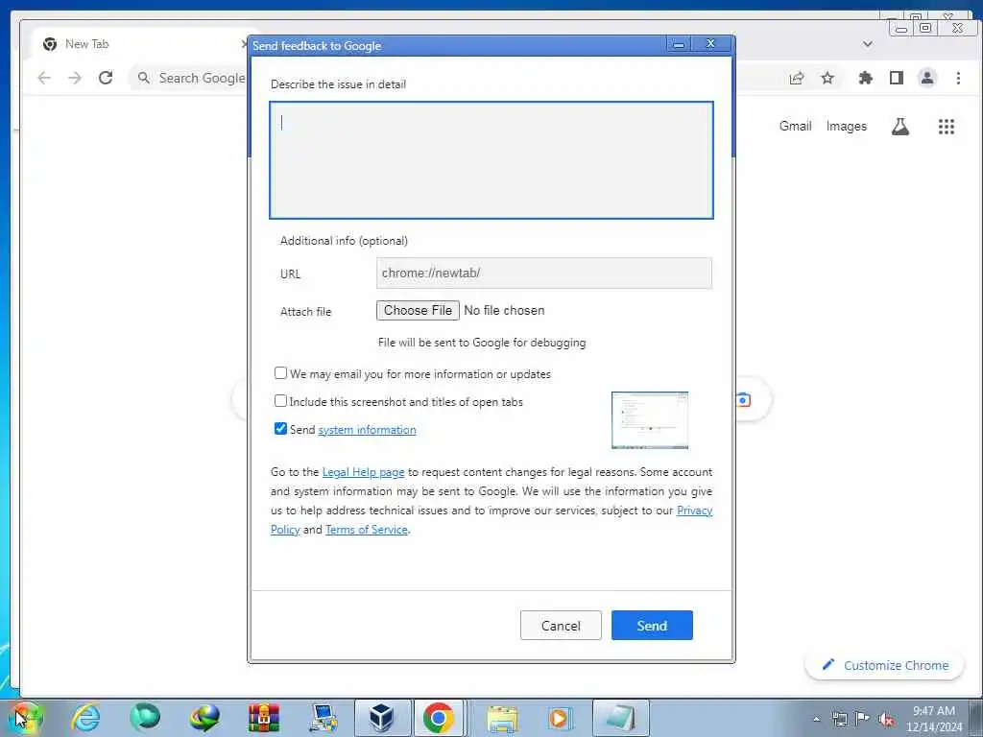Click the Chrome forward arrow
Viewport: 983px width, 737px height.
pos(75,78)
